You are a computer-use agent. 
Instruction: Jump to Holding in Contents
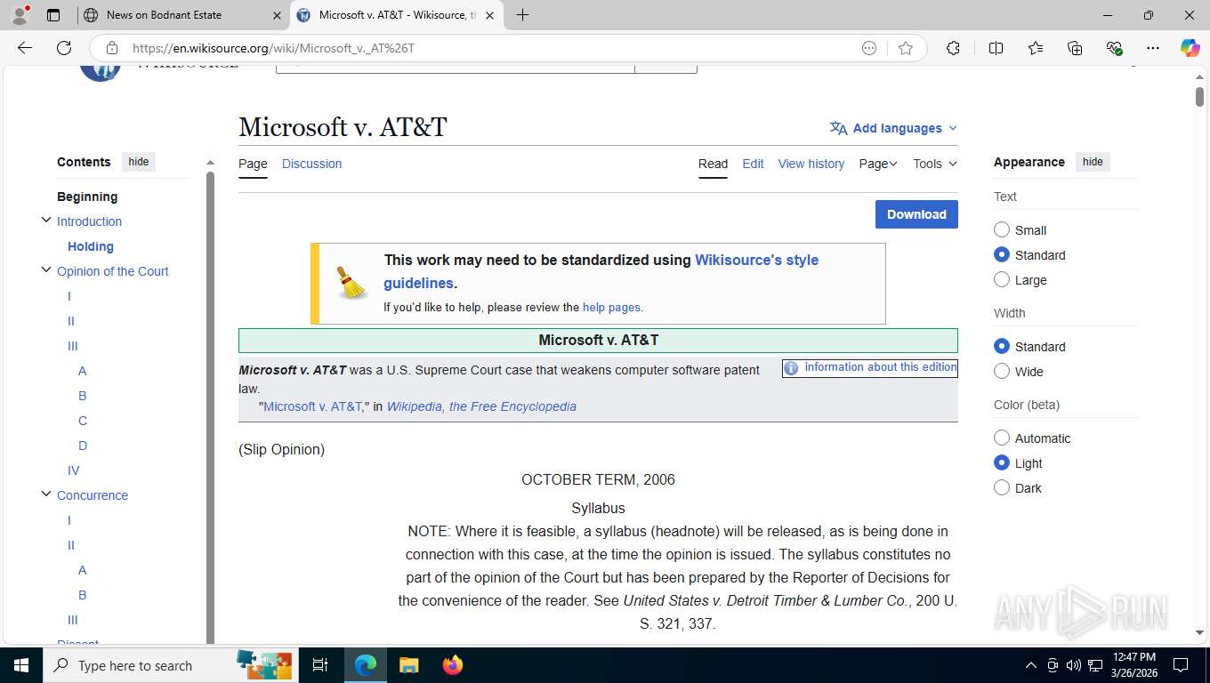click(91, 246)
